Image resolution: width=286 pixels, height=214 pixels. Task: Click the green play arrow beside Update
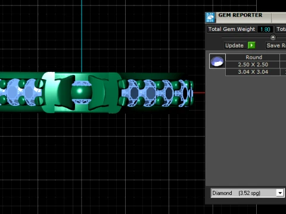tap(251, 45)
